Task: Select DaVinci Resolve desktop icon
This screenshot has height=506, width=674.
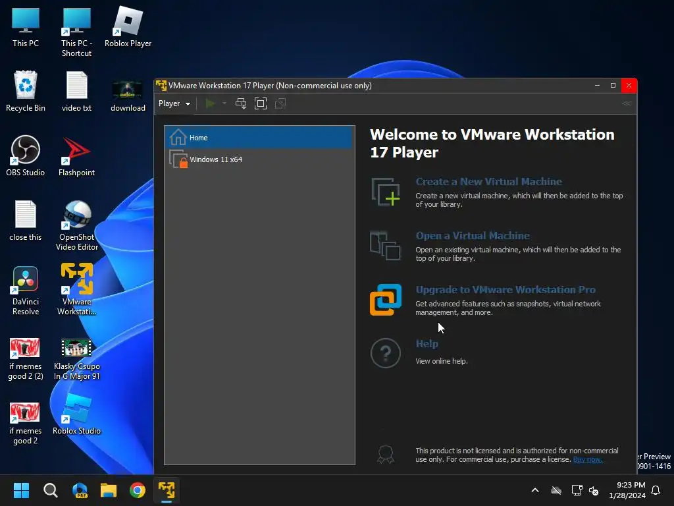Action: click(x=26, y=291)
